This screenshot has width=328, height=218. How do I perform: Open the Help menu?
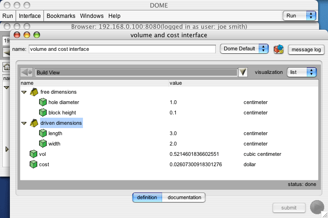pos(114,16)
